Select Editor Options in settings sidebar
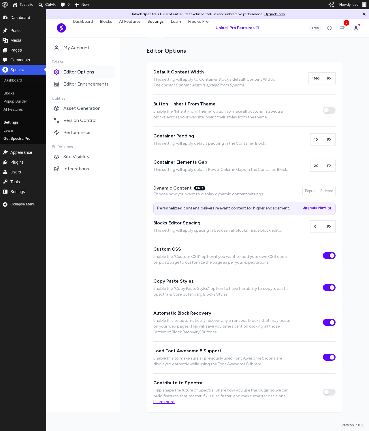Image resolution: width=369 pixels, height=431 pixels. point(83,72)
